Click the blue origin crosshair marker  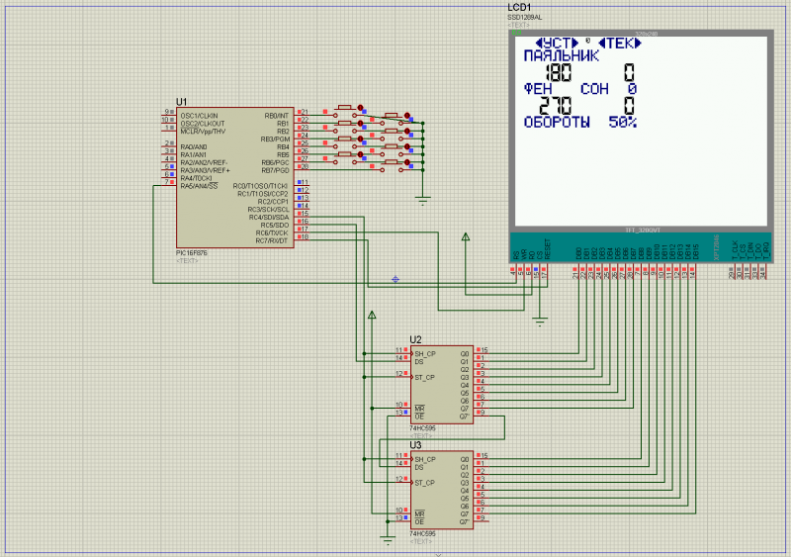point(395,279)
